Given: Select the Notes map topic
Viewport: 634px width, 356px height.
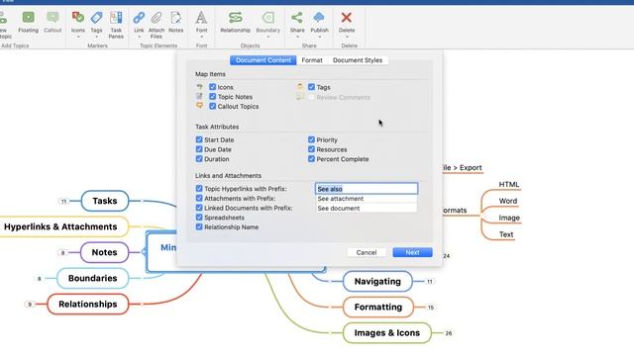Looking at the screenshot, I should coord(104,252).
